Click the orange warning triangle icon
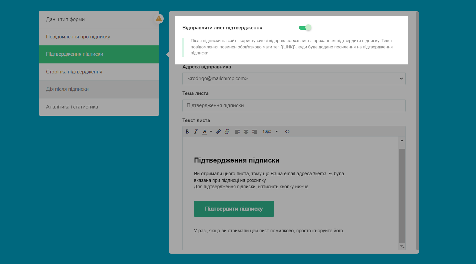Viewport: 476px width, 264px height. tap(159, 18)
